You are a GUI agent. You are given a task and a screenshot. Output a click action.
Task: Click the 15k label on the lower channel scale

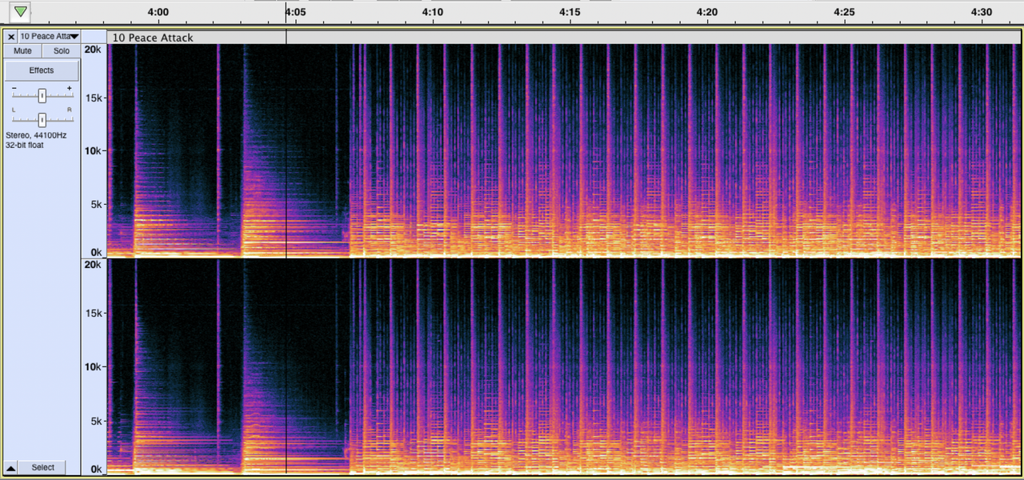pyautogui.click(x=93, y=314)
